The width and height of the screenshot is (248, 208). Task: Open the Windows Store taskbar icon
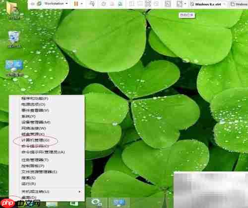click(74, 203)
